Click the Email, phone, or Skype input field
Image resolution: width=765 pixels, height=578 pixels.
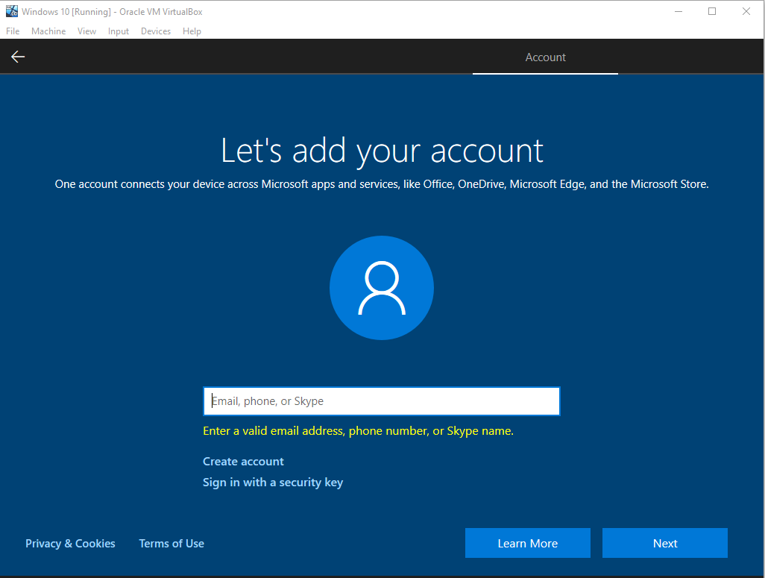click(381, 400)
